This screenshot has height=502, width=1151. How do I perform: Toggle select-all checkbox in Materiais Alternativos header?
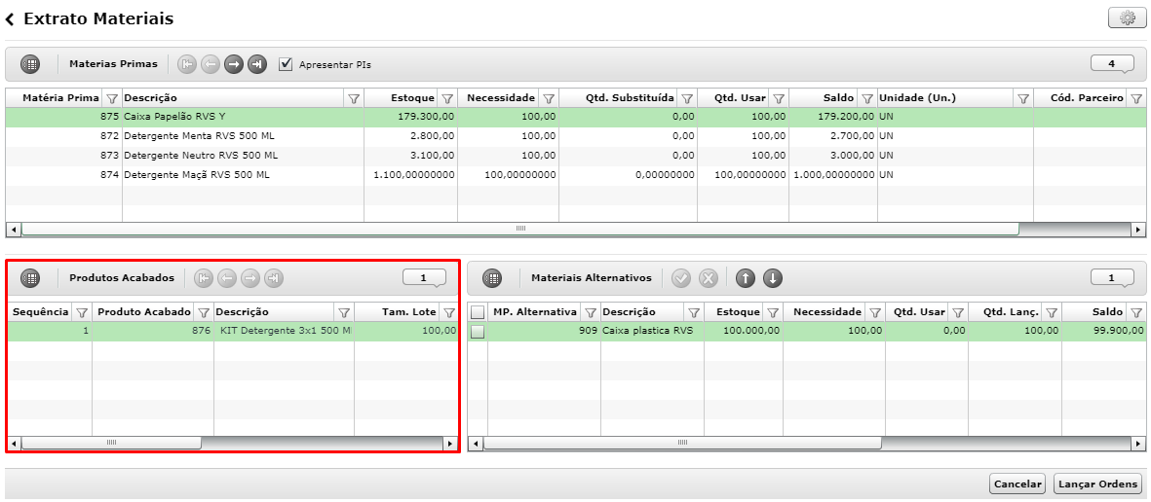click(x=478, y=312)
